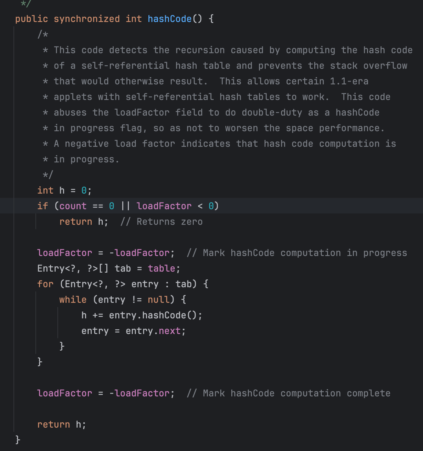Click closing brace of the while loop
The image size is (423, 451).
(62, 346)
